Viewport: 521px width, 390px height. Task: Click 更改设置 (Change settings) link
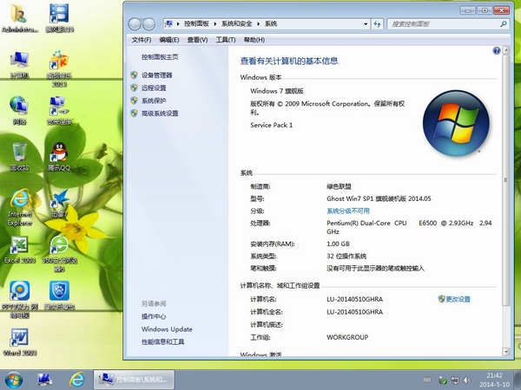[x=458, y=299]
